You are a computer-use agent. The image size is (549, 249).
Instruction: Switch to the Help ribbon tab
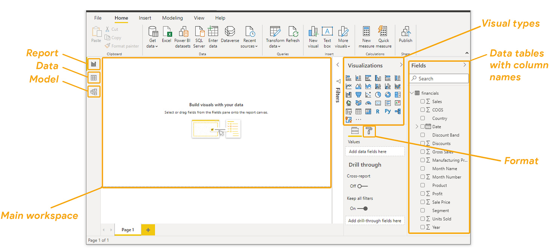tap(220, 18)
